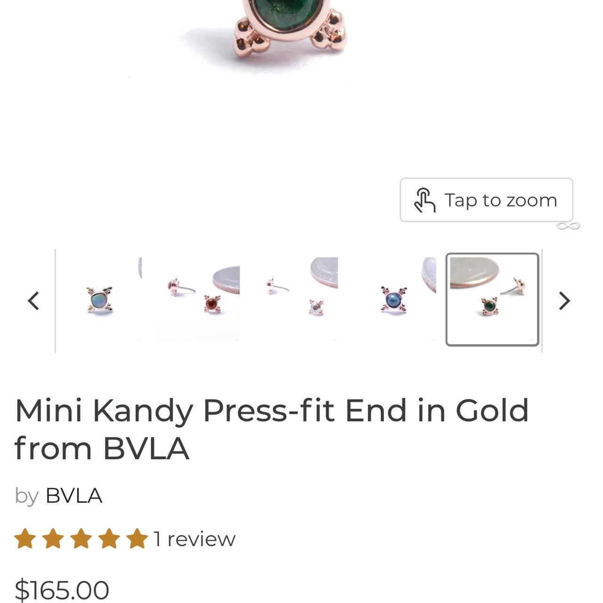Tap the next thumbnails right arrow

click(564, 301)
